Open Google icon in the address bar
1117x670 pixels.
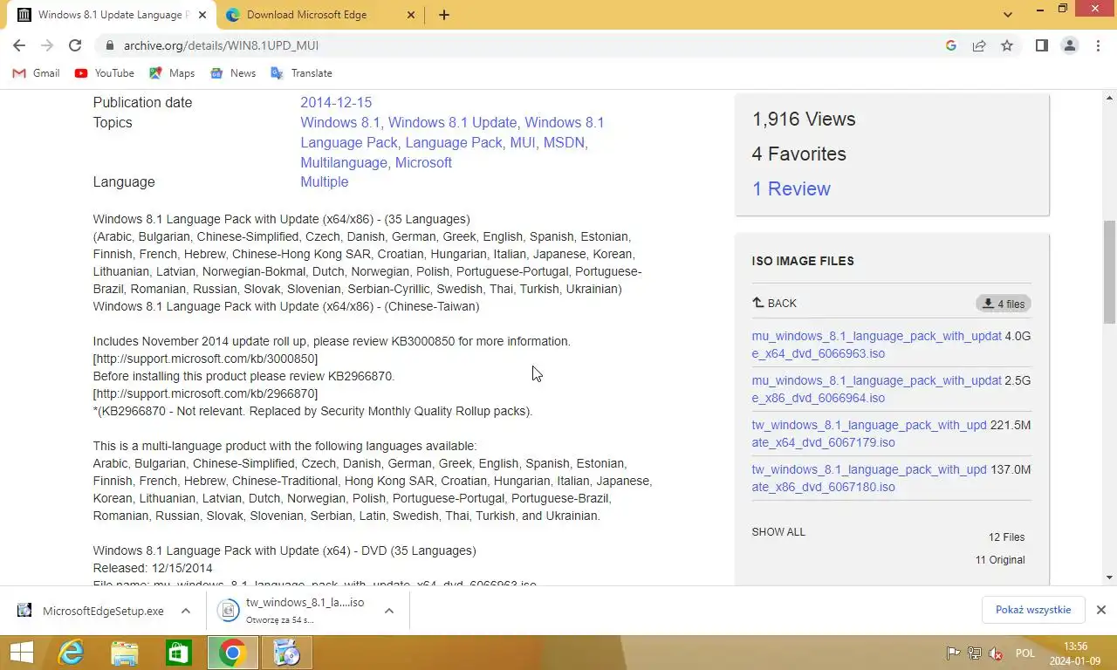click(951, 45)
